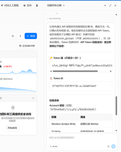
Task: Click the 部署后端 Worker table cell
Action: [89, 124]
